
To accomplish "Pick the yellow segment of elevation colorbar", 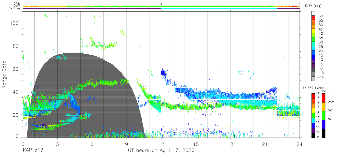I will (x=313, y=31).
